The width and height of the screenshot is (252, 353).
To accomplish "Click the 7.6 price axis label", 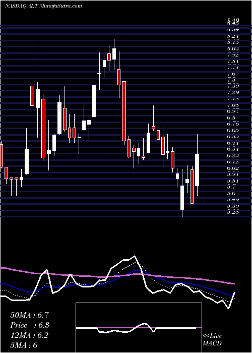I will [231, 74].
